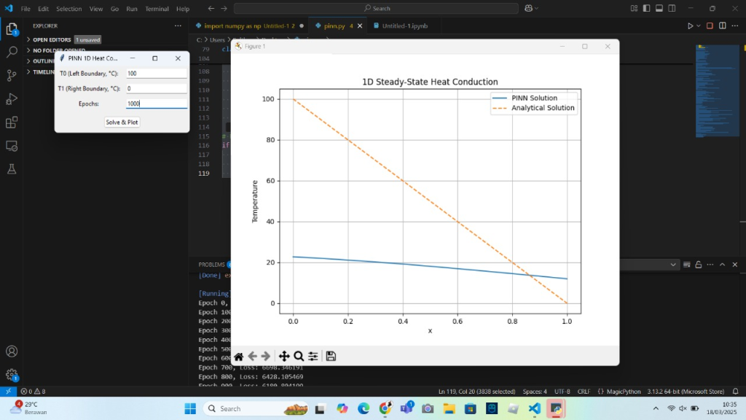The height and width of the screenshot is (420, 746).
Task: Open the Configure subplots sliders icon
Action: 313,357
